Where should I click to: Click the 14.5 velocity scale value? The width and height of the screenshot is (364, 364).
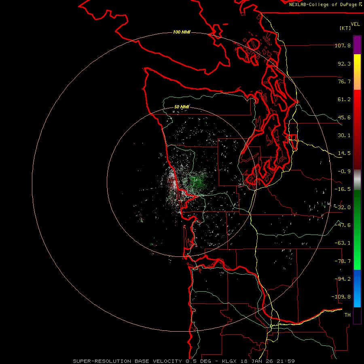pyautogui.click(x=344, y=153)
